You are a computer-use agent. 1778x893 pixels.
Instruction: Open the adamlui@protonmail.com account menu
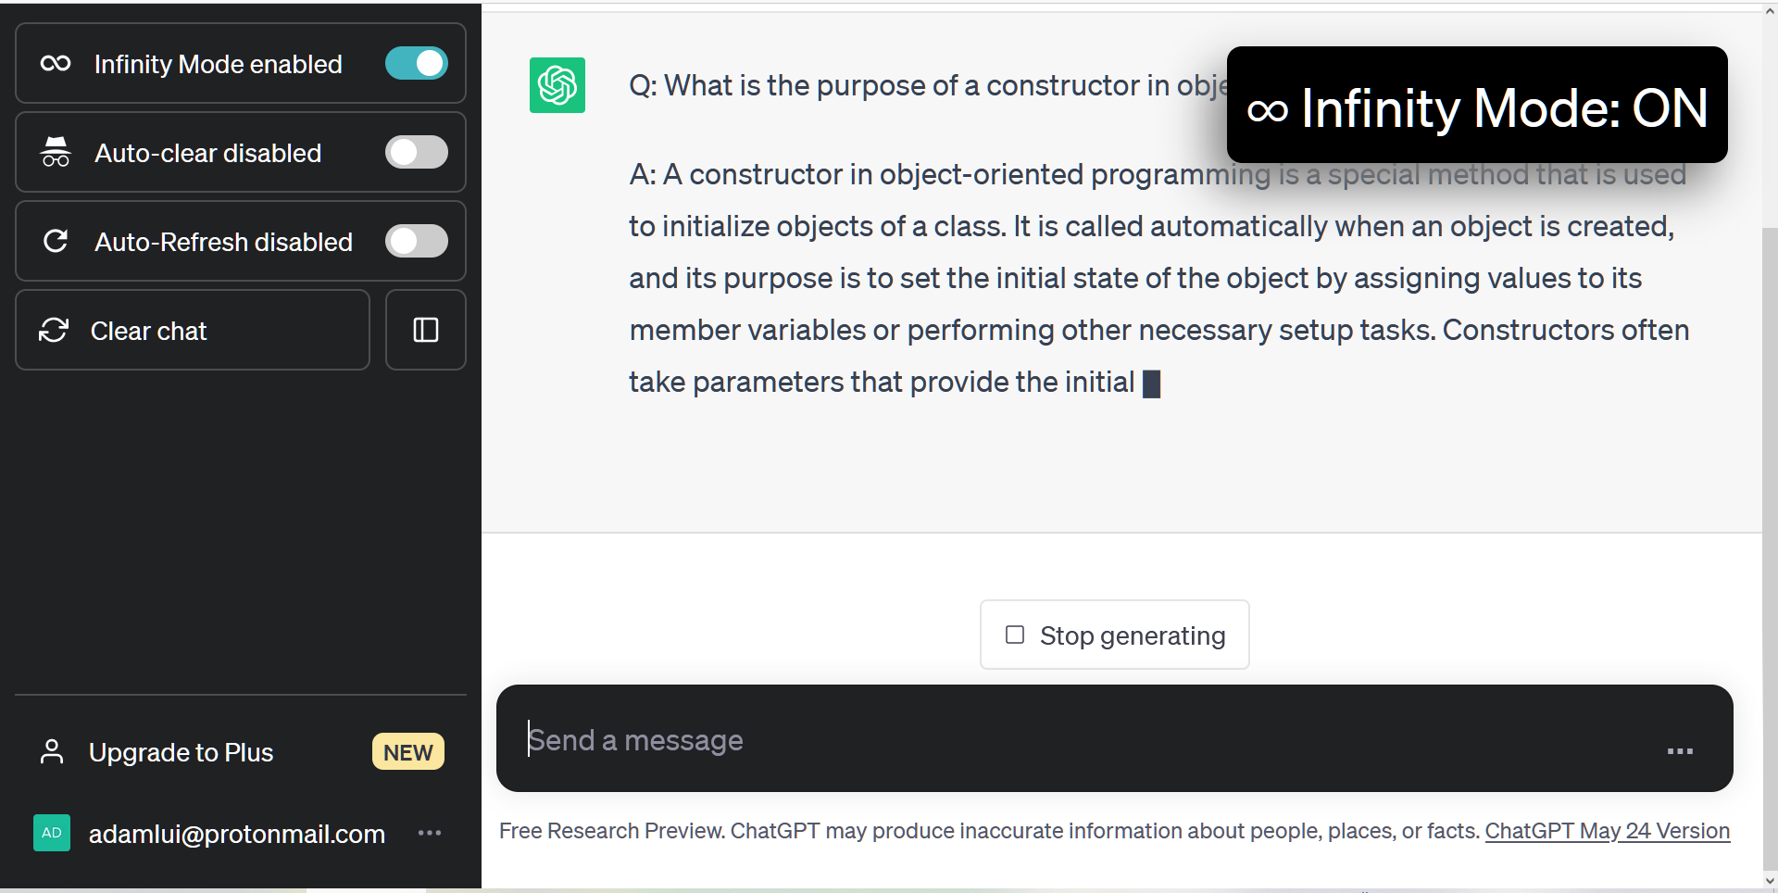(x=236, y=834)
